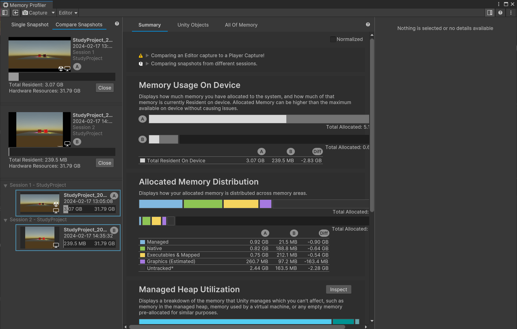Click the A badge on loaded snapshot A

pos(77,67)
